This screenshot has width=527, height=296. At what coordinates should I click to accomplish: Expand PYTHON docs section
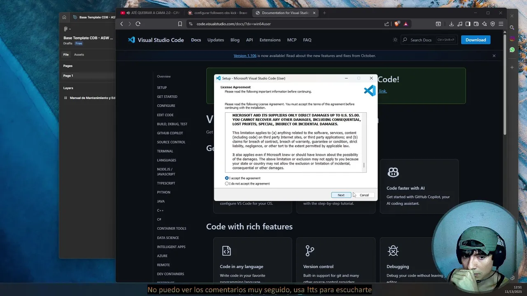pyautogui.click(x=163, y=192)
